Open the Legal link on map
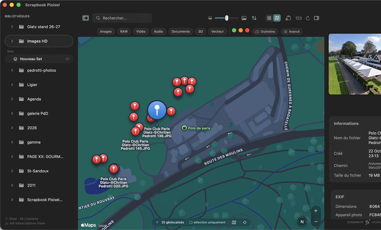381x230 pixels. pos(102,226)
